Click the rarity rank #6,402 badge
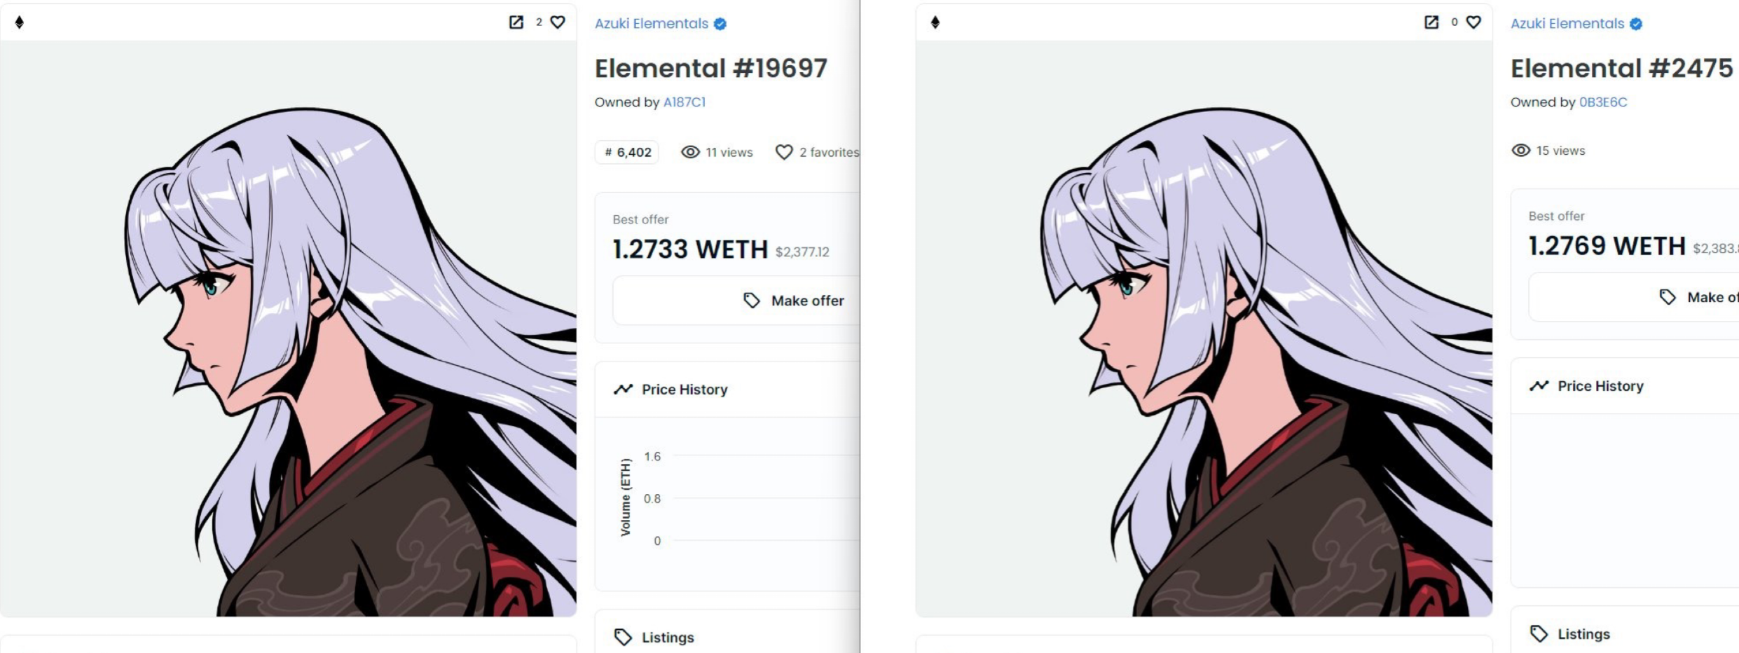This screenshot has width=1739, height=653. pos(627,152)
